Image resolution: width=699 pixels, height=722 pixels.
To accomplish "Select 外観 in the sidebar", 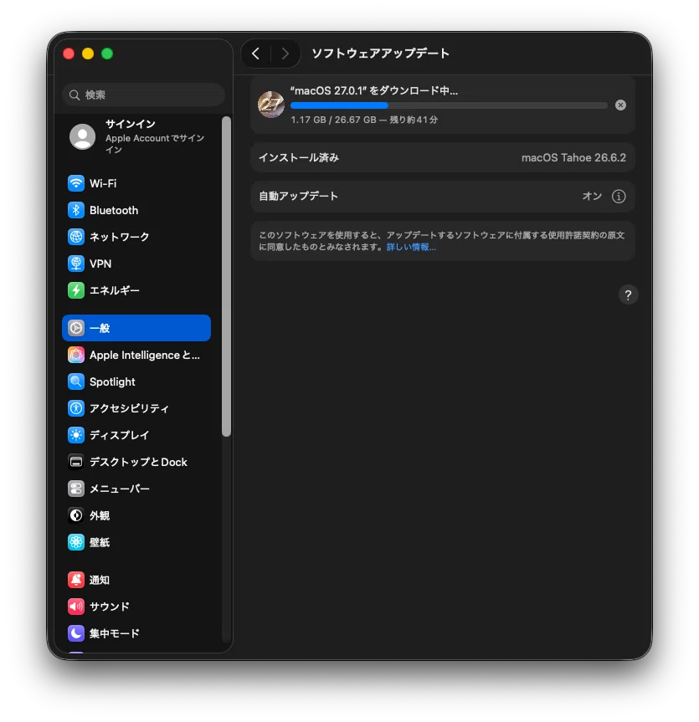I will coord(136,515).
